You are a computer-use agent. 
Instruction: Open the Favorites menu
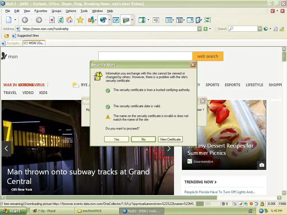[x=41, y=11]
